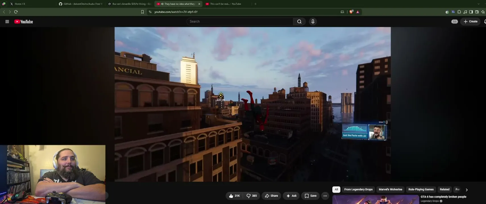The width and height of the screenshot is (486, 204).
Task: Open the more actions three-dot menu
Action: 325,196
